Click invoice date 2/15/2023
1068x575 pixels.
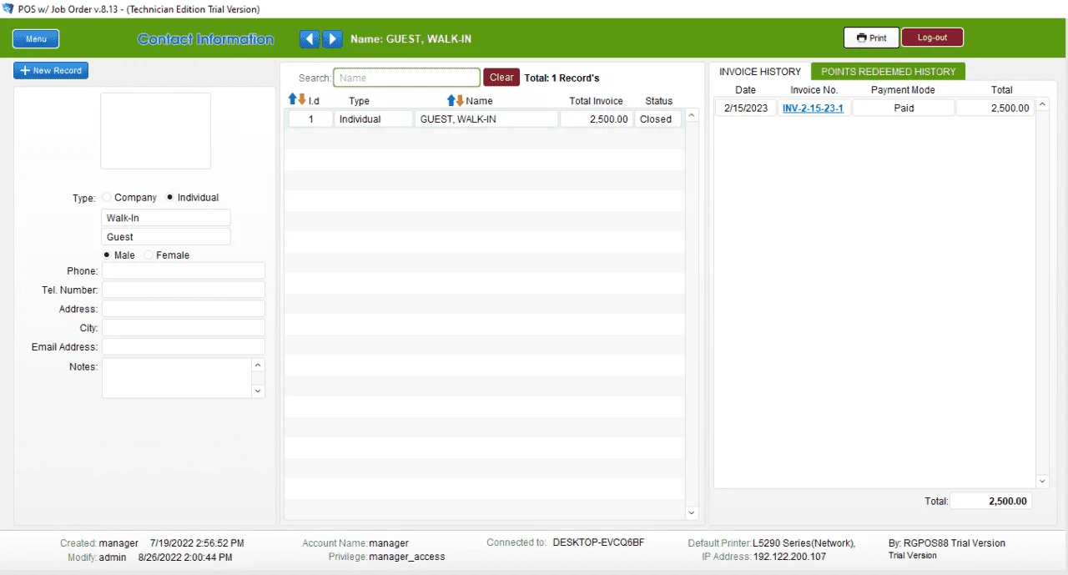pyautogui.click(x=746, y=108)
